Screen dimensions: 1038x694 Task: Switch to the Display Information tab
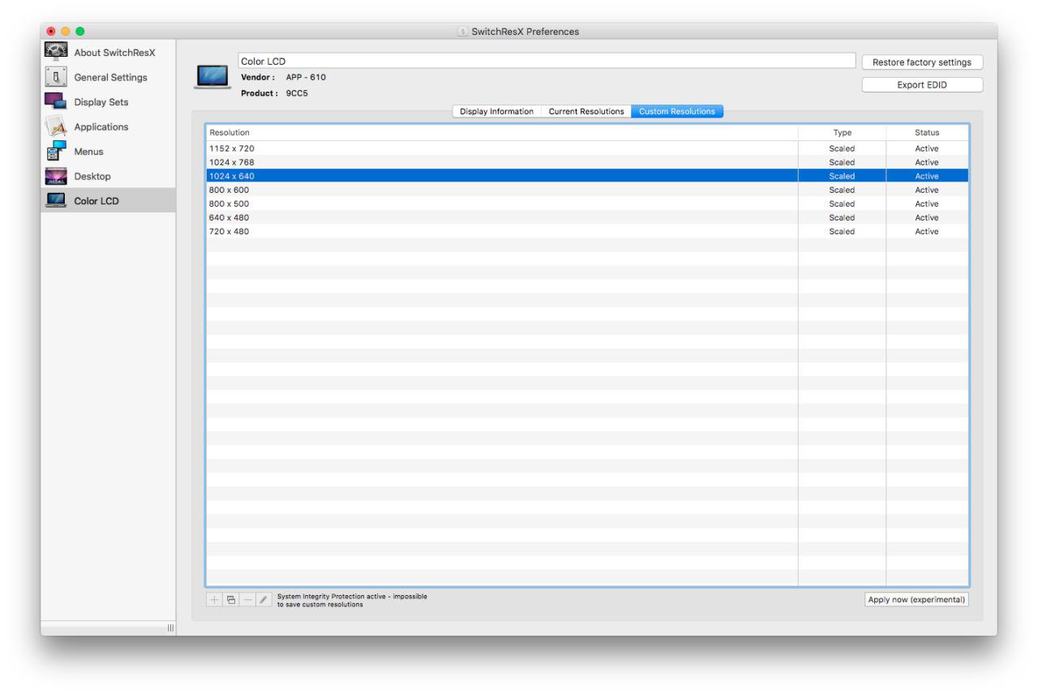pyautogui.click(x=497, y=111)
